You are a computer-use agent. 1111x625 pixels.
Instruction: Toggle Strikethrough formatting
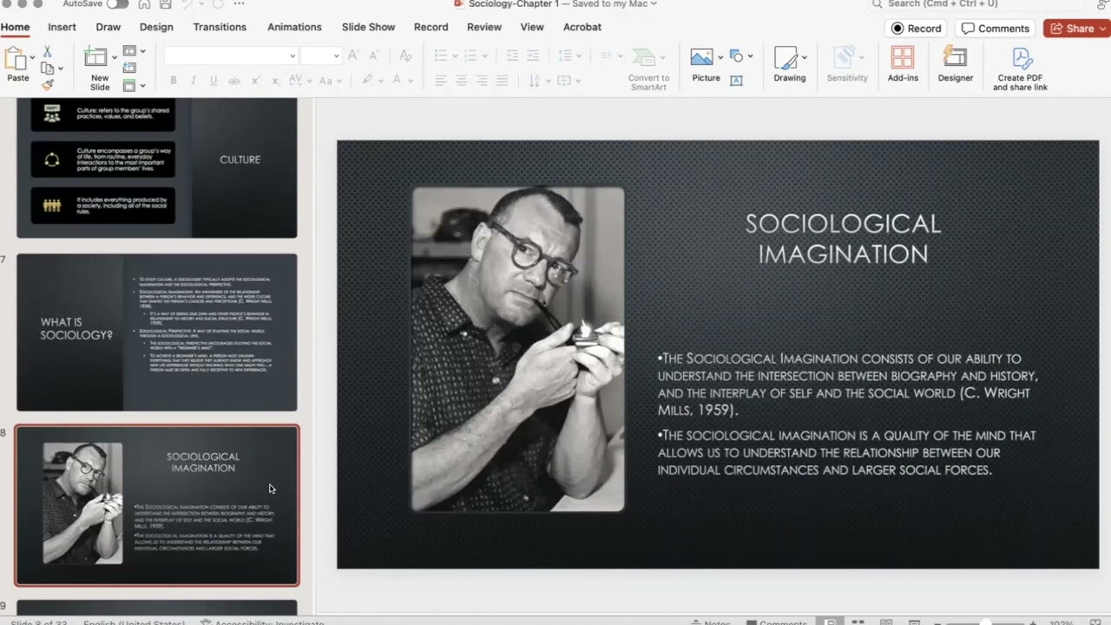click(x=233, y=81)
